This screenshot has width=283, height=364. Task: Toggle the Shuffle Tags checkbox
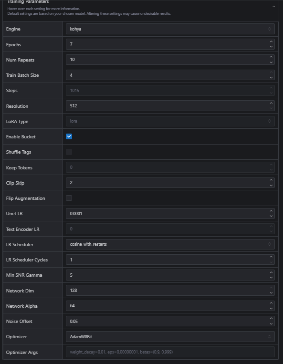pos(69,152)
